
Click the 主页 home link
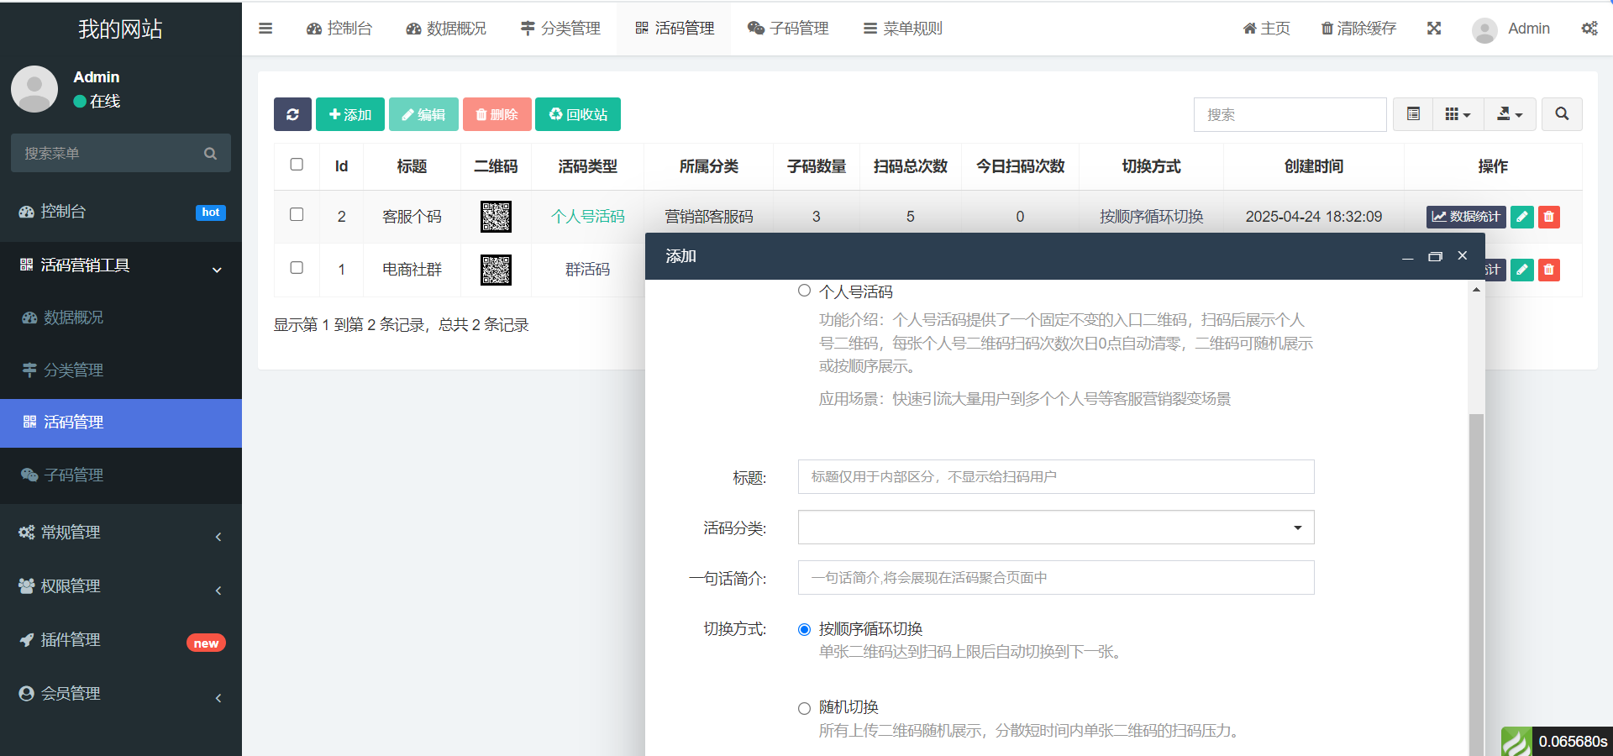[x=1266, y=29]
